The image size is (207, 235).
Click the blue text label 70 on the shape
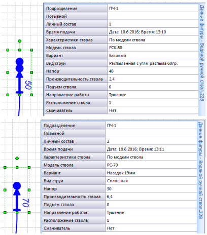tap(26, 203)
